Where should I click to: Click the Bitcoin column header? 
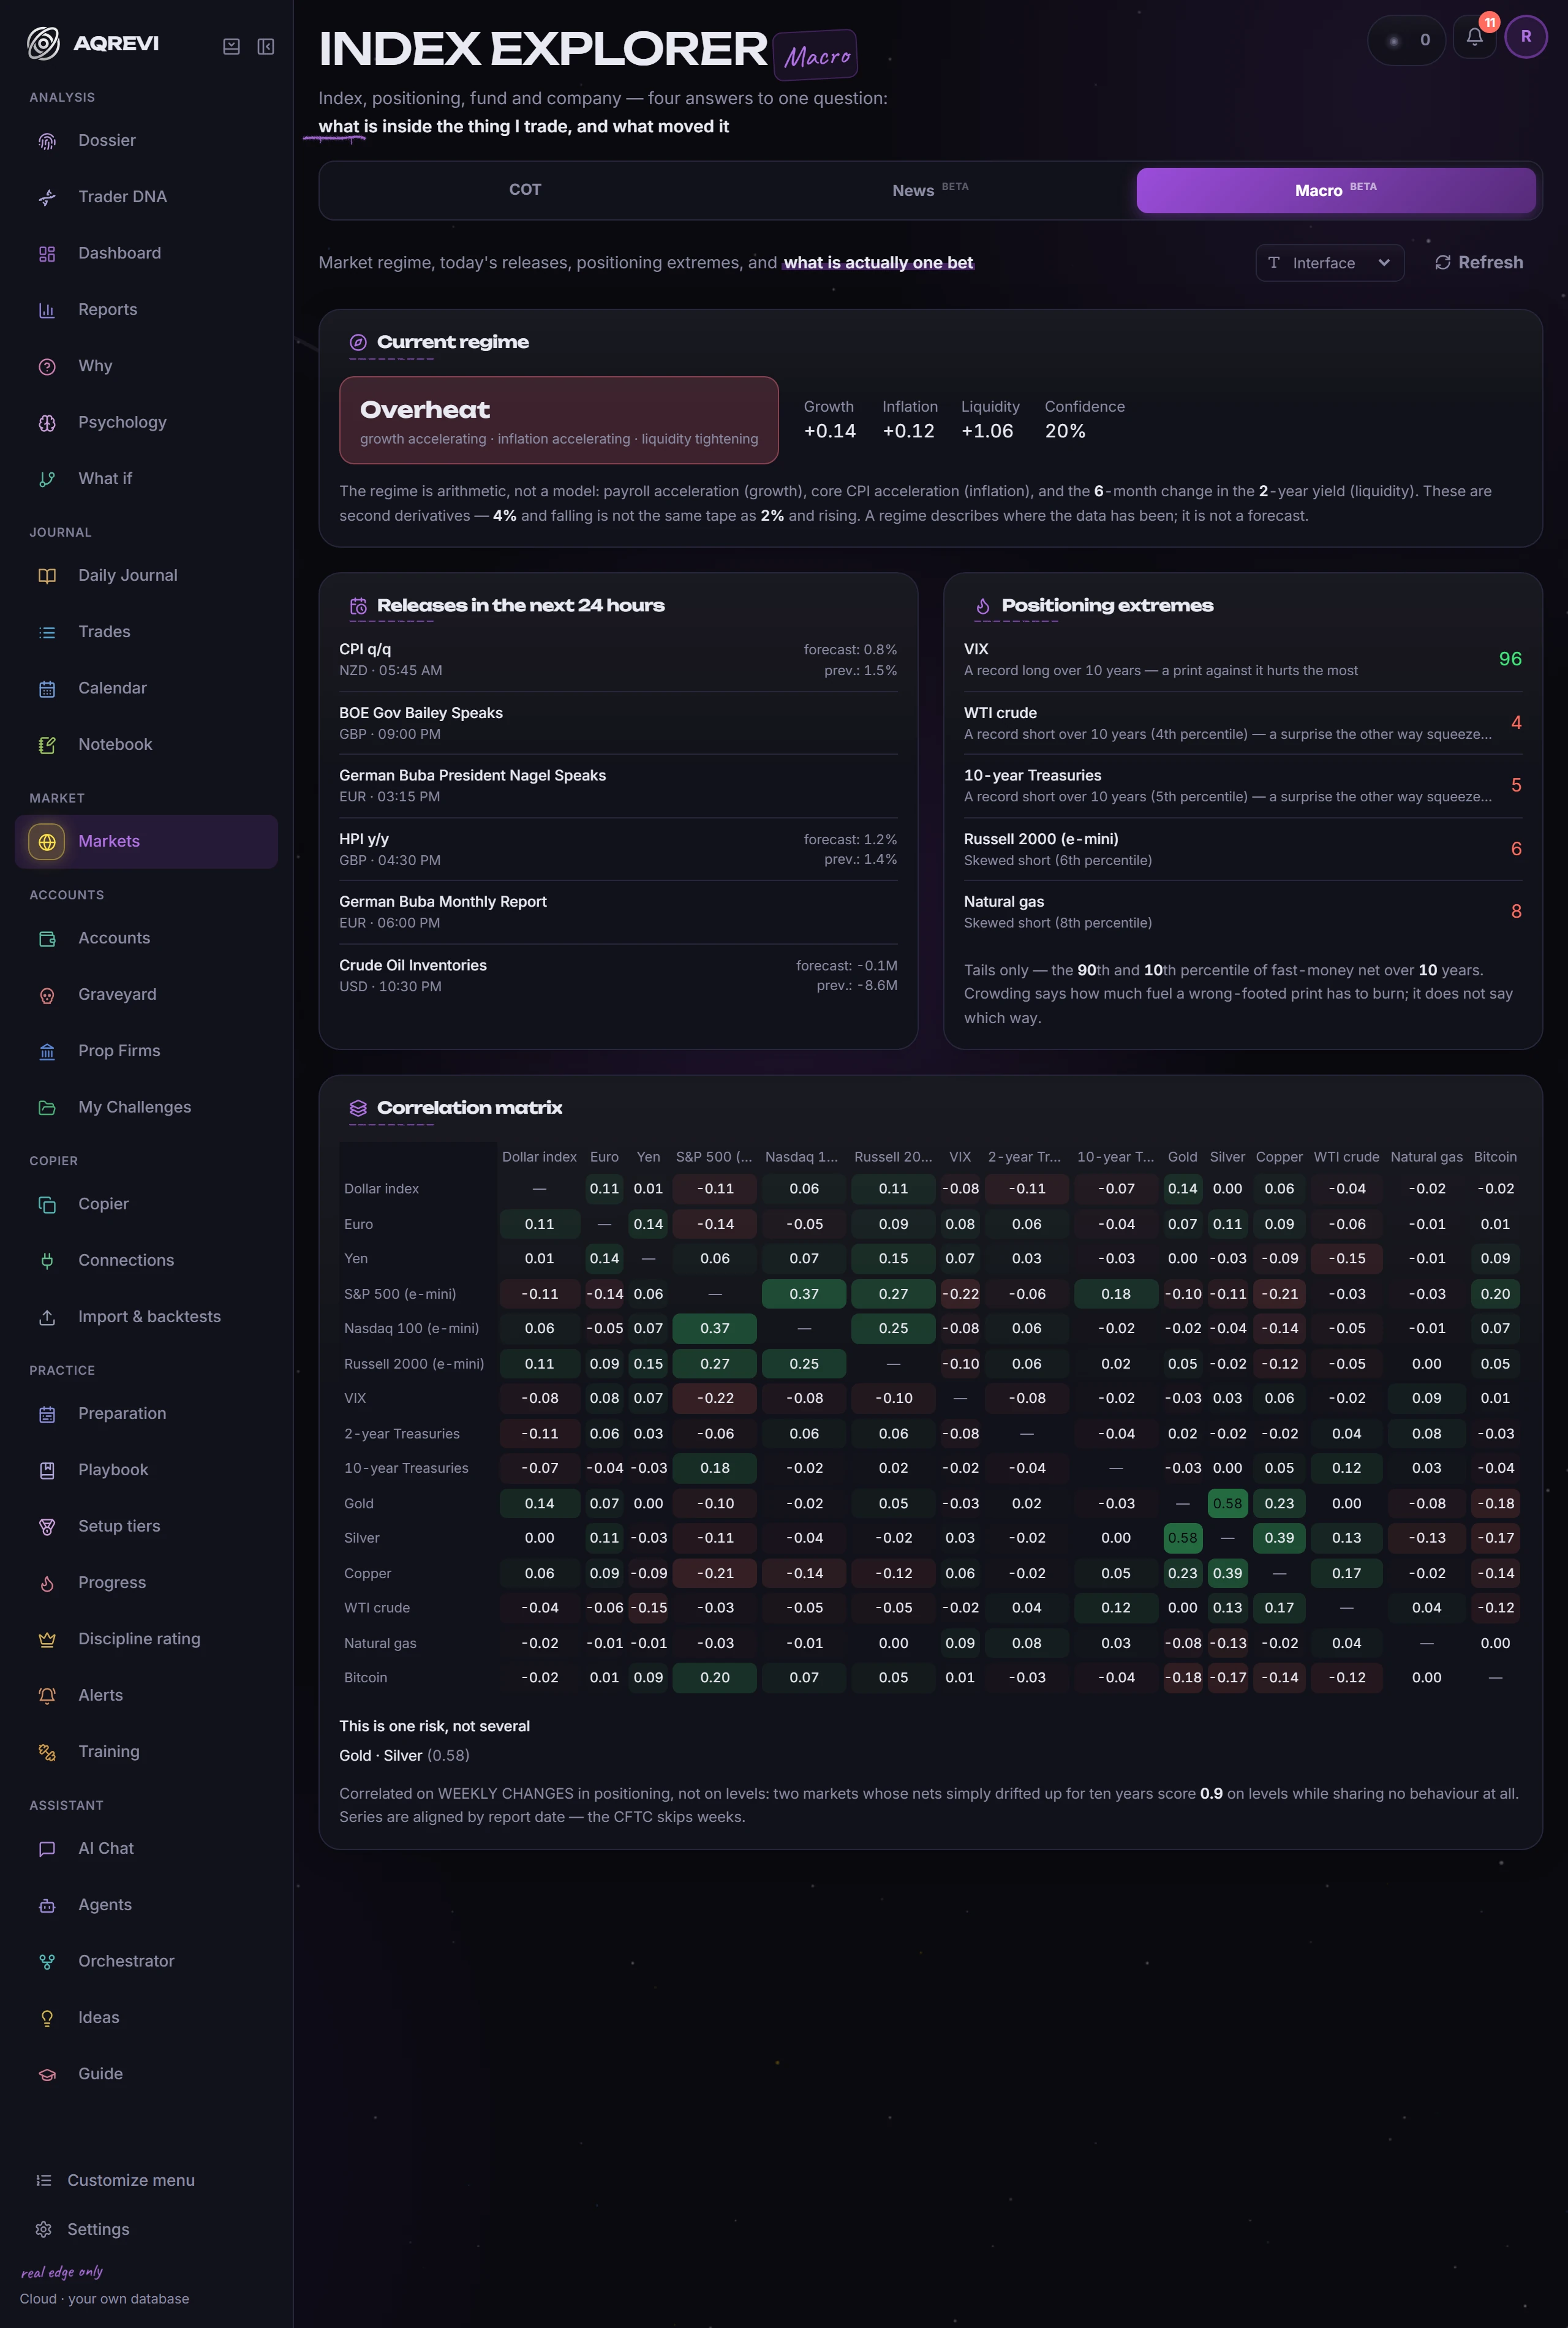[x=1495, y=1157]
